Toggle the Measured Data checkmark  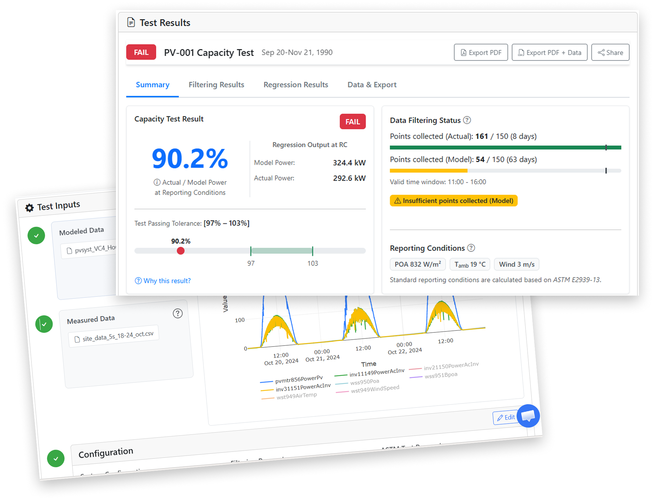pos(44,324)
